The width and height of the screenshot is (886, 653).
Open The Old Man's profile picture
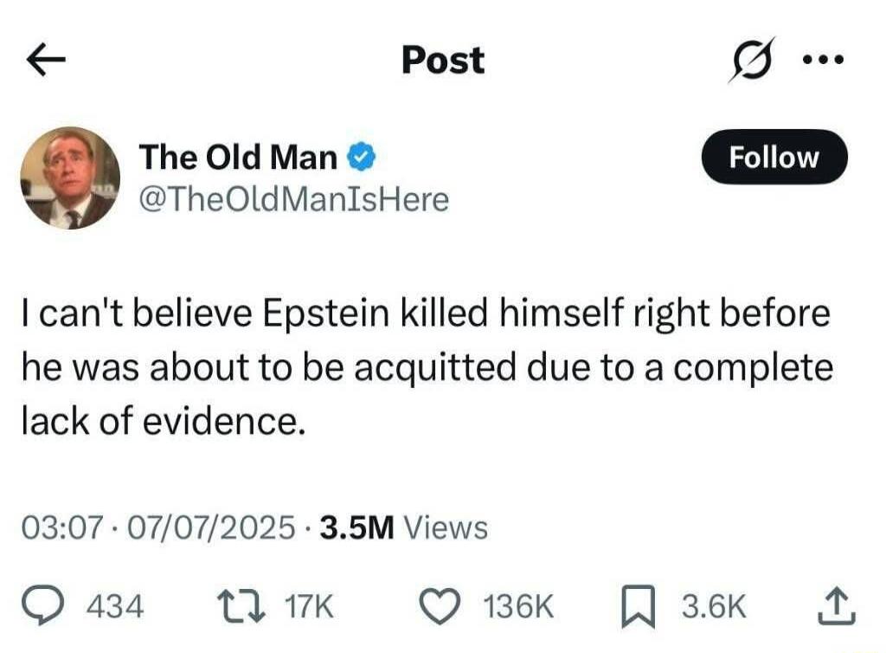[70, 178]
